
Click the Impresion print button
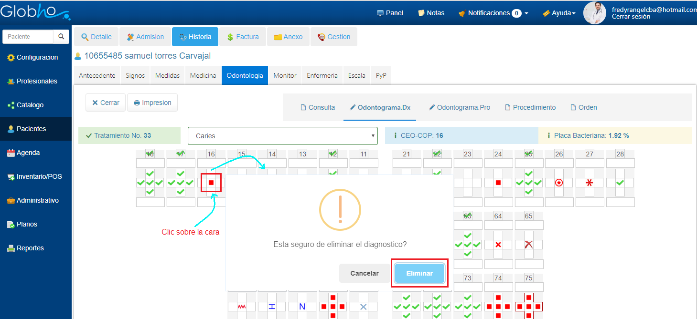[152, 103]
